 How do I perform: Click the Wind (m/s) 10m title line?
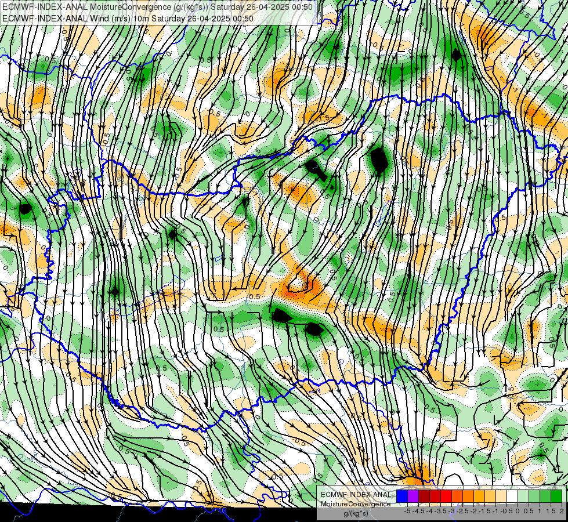coord(128,18)
